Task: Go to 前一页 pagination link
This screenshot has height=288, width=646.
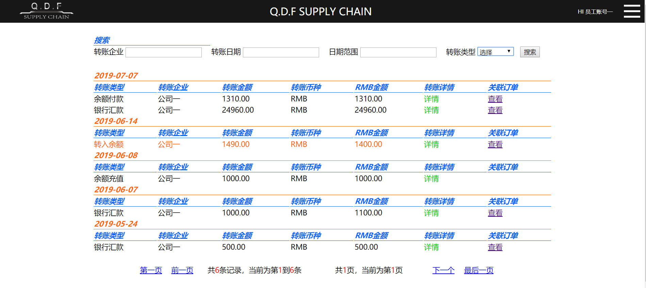Action: point(182,270)
